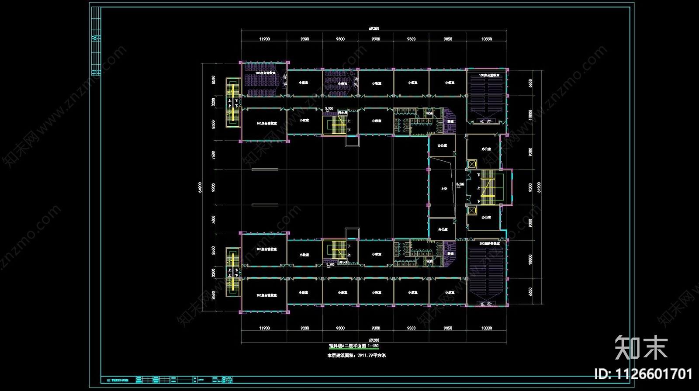Click the floor area text "2911.79平方米"
This screenshot has height=391, width=699.
[372, 355]
